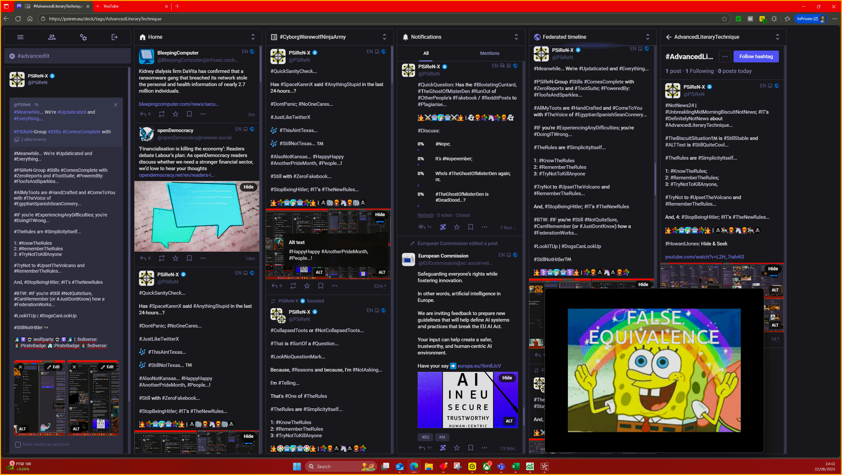This screenshot has width=842, height=475.
Task: Click Follow hashtag button
Action: pos(756,57)
